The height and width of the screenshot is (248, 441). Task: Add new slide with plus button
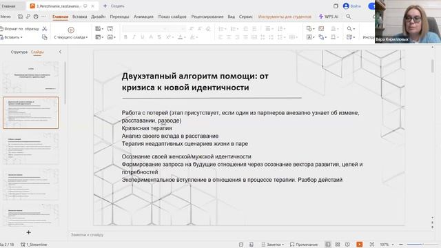[28, 232]
